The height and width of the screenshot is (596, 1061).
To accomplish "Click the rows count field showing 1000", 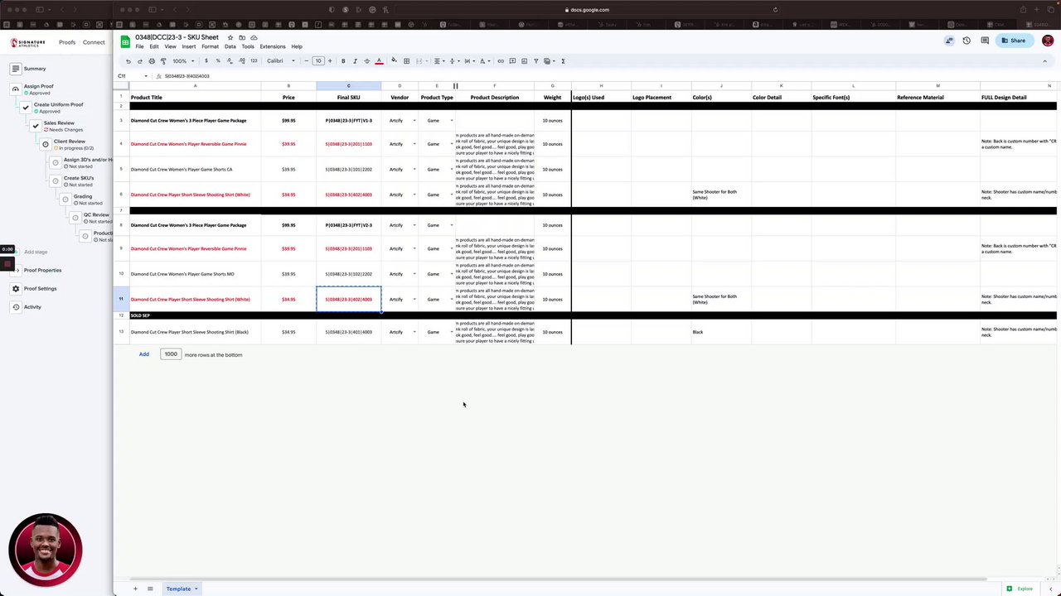I will (170, 354).
